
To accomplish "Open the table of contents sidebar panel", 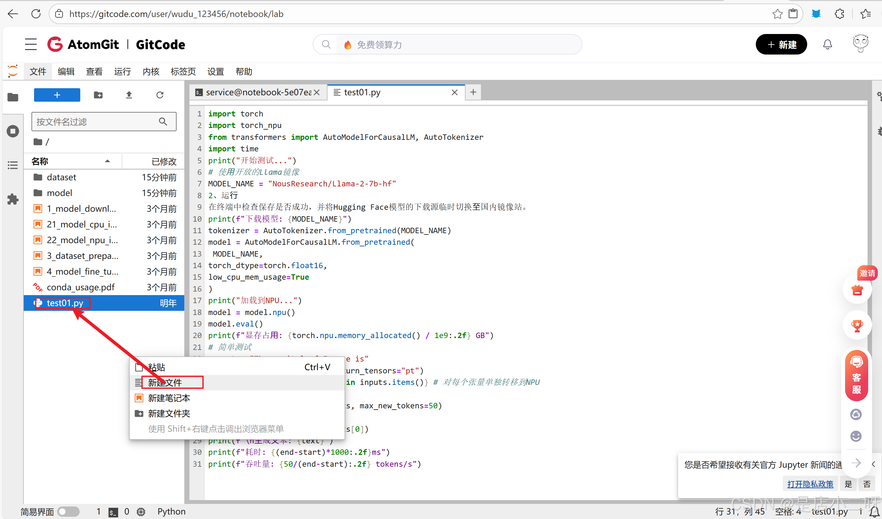I will pos(13,165).
